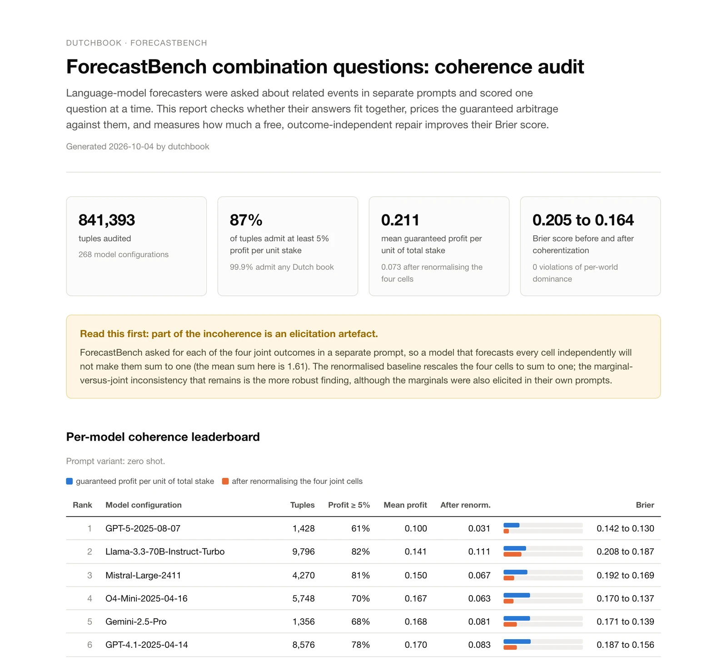
Task: Click the GPT-4.1-2025-04-14 model name
Action: click(146, 645)
